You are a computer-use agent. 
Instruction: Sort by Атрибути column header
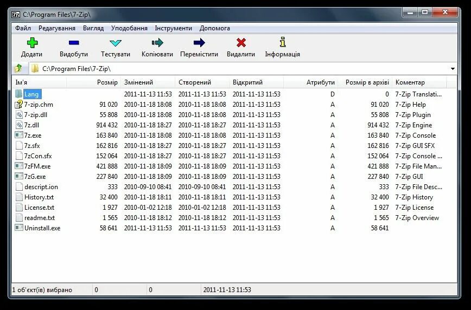click(311, 82)
